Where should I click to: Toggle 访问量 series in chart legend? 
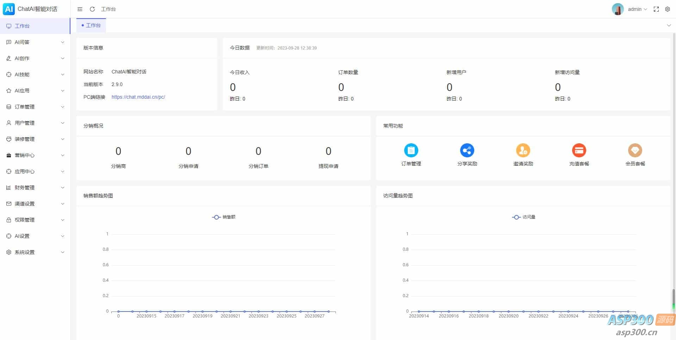pos(524,217)
